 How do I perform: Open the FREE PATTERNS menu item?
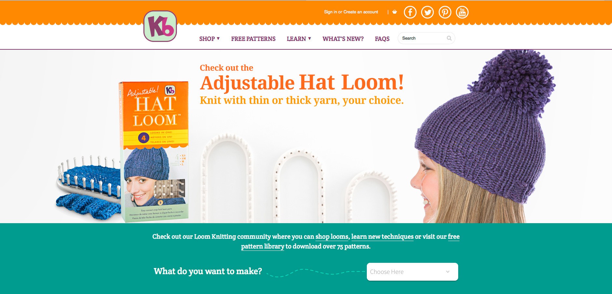pyautogui.click(x=253, y=39)
